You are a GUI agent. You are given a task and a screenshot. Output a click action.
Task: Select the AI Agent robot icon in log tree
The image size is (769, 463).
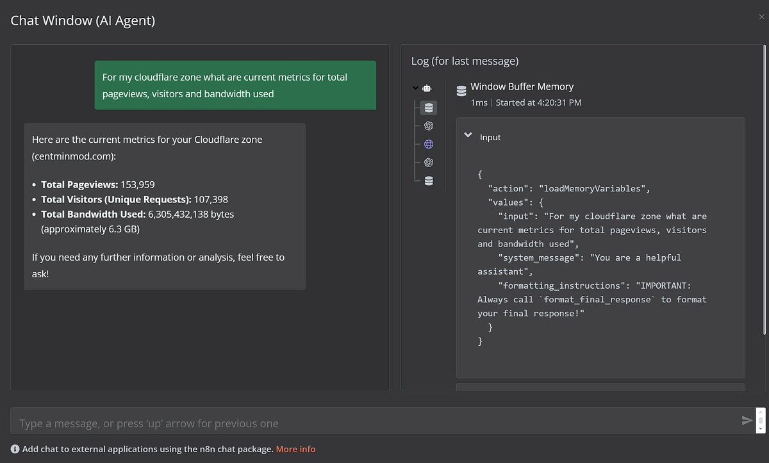tap(427, 88)
